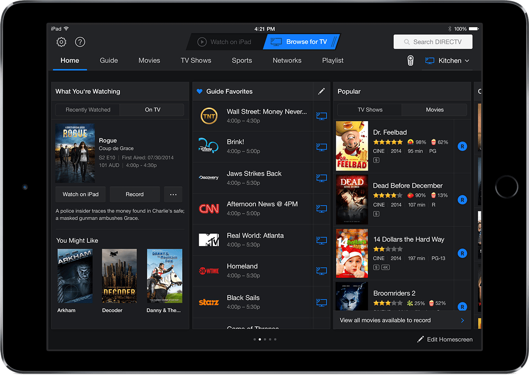The height and width of the screenshot is (375, 529).
Task: Tap the CNN channel logo
Action: (209, 209)
